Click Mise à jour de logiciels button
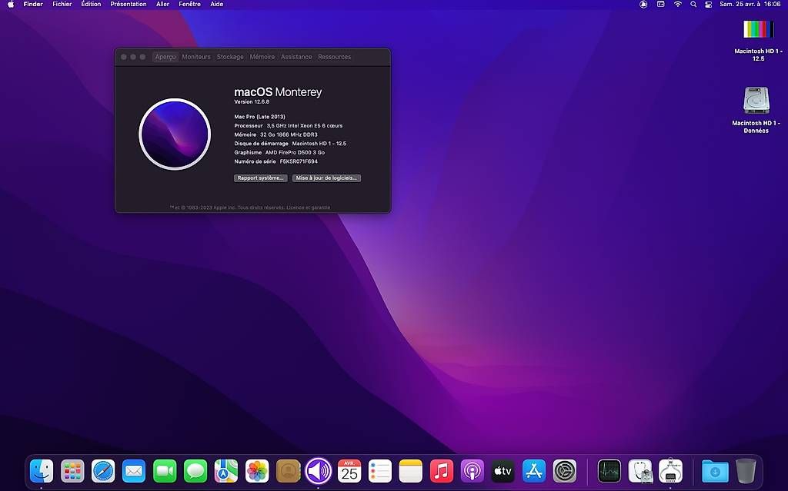Image resolution: width=788 pixels, height=491 pixels. pos(326,178)
